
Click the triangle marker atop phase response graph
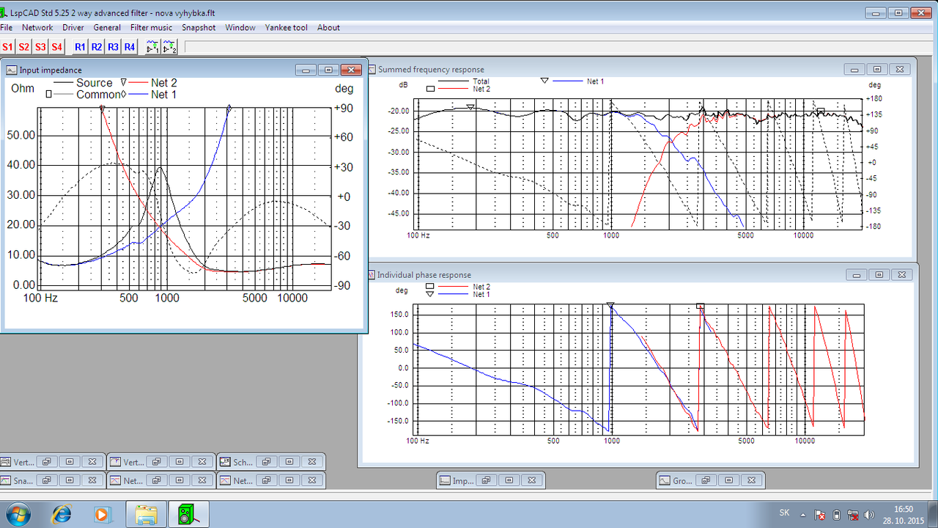[x=610, y=304]
